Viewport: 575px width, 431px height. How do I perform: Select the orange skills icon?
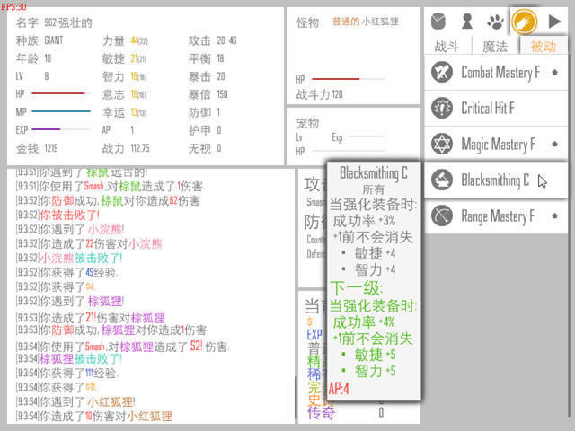coord(523,21)
